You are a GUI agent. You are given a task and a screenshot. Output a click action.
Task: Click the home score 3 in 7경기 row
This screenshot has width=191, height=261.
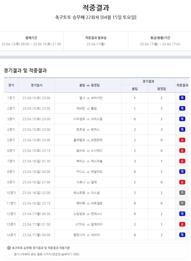pyautogui.click(x=135, y=161)
